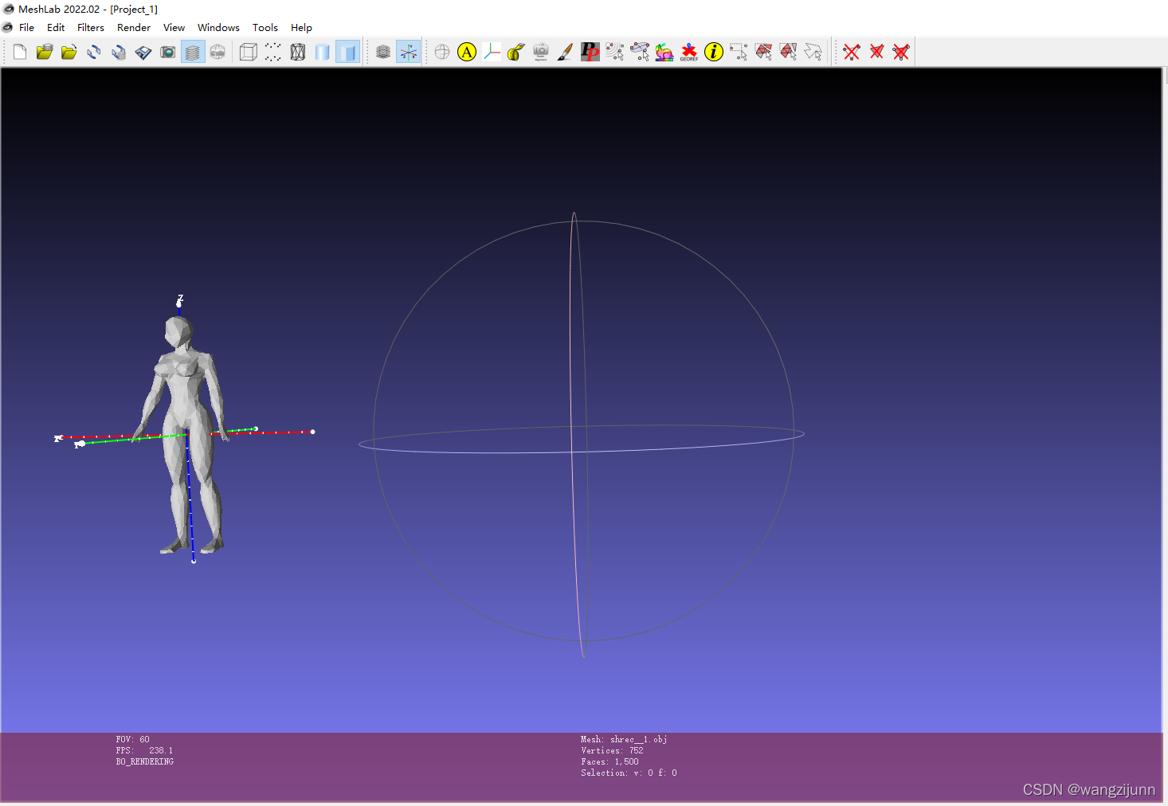Open the colorful bunny quality mapper tool
Screen dimensions: 1168x806
[664, 52]
